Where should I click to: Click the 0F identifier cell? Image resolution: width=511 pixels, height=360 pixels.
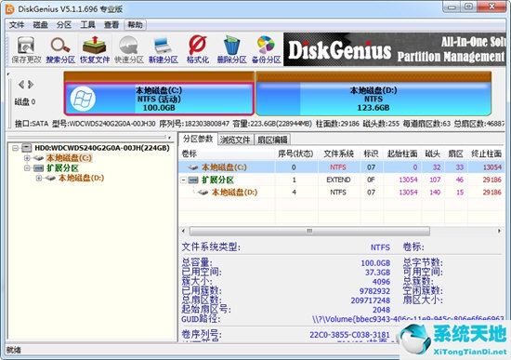[x=371, y=180]
